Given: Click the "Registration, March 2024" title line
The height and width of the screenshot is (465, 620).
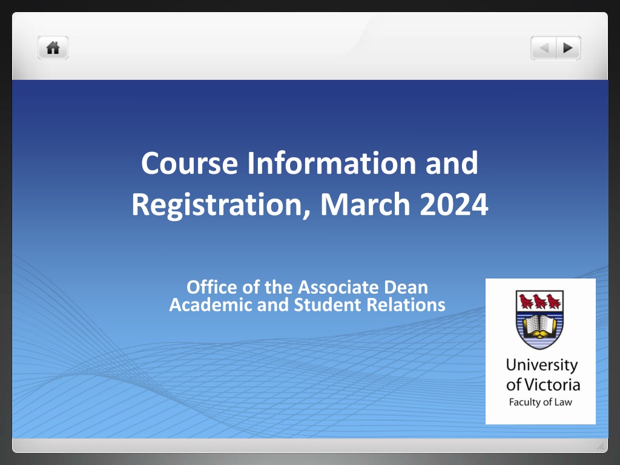Looking at the screenshot, I should click(x=309, y=204).
